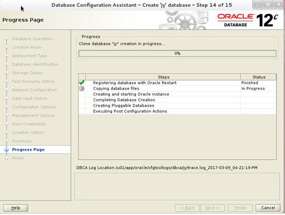Click the 'Completing Database Creation' row
Viewport: 285px width, 215px height.
(x=177, y=100)
